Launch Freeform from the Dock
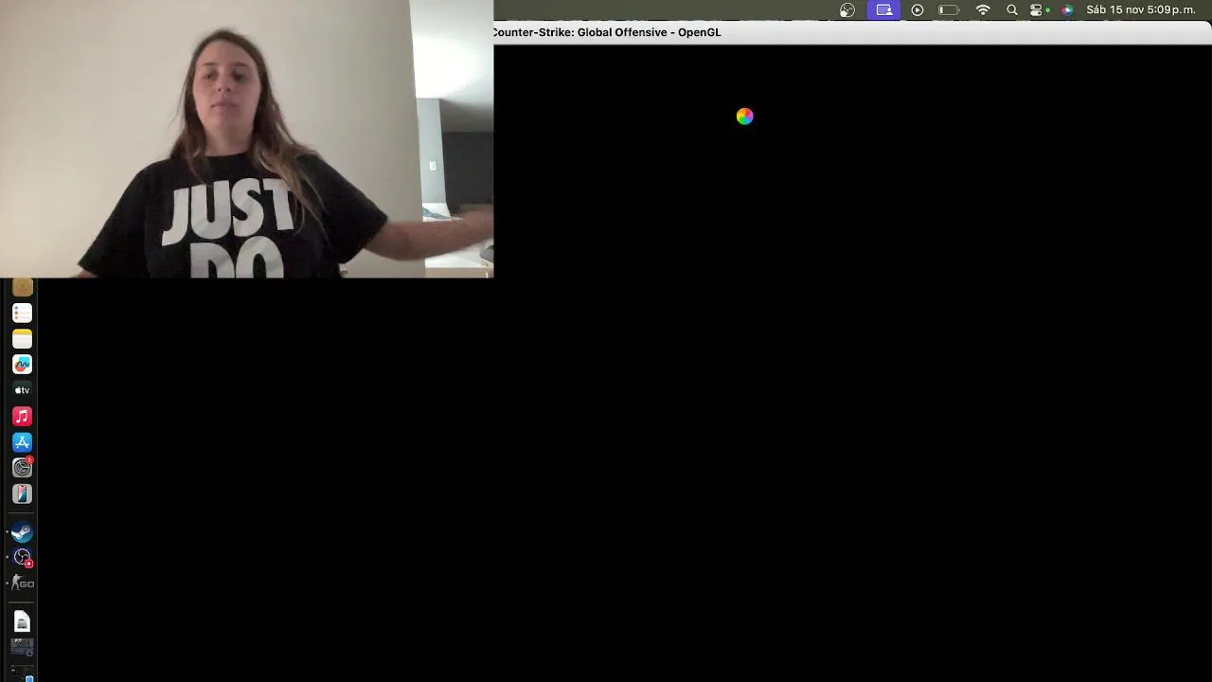This screenshot has height=682, width=1212. coord(22,364)
